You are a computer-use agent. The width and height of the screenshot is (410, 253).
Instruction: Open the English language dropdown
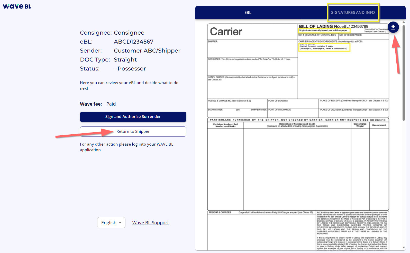tap(111, 222)
